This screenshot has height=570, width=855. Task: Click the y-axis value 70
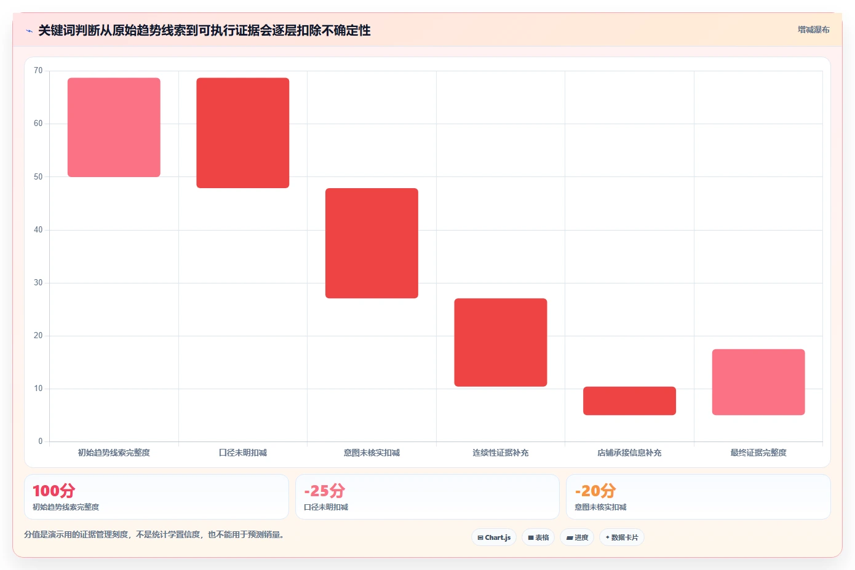(x=38, y=71)
